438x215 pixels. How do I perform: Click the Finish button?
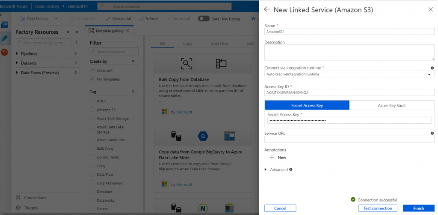point(418,208)
